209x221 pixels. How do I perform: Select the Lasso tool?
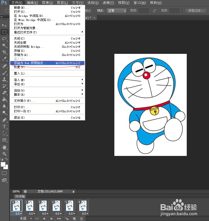point(4,39)
